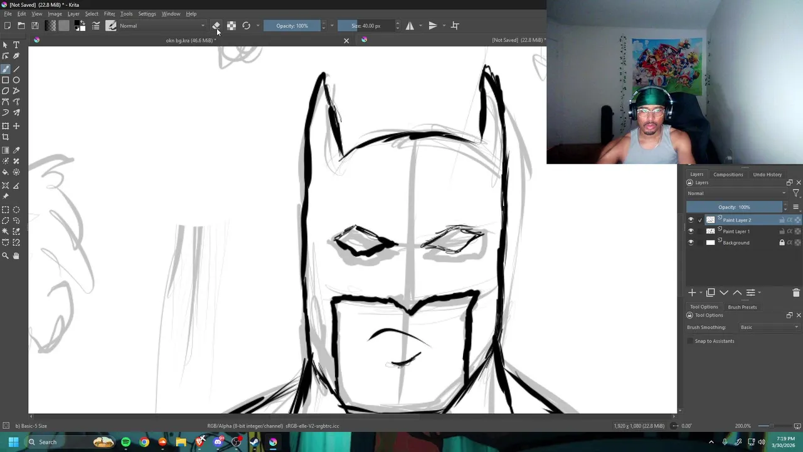Adjust the layer Opacity slider
Screen dimensions: 803x452
pyautogui.click(x=735, y=207)
